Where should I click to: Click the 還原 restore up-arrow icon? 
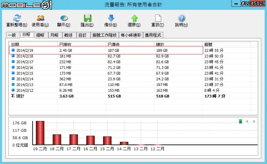pos(134,18)
